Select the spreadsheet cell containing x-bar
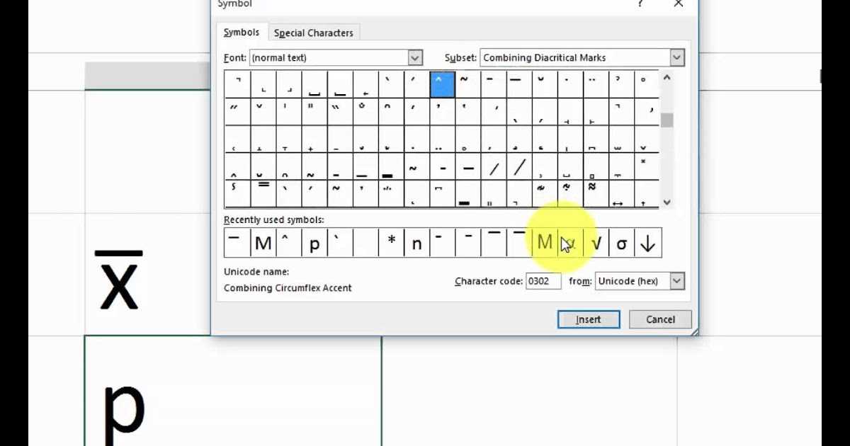Screen dimensions: 850x446 coord(148,274)
